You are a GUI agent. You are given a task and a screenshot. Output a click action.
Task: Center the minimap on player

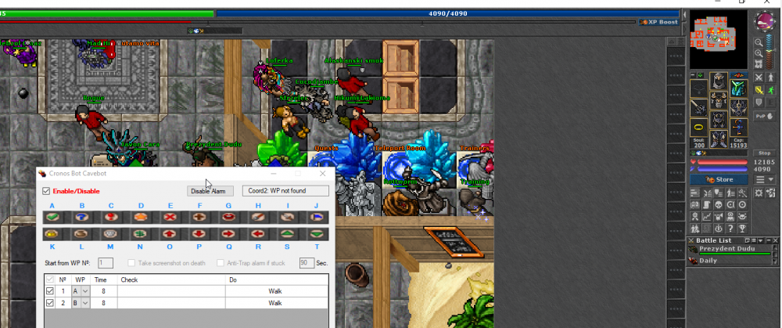pos(759,63)
